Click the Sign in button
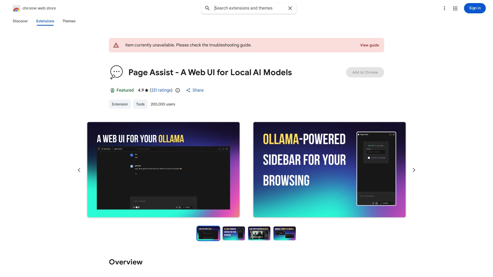 point(475,8)
